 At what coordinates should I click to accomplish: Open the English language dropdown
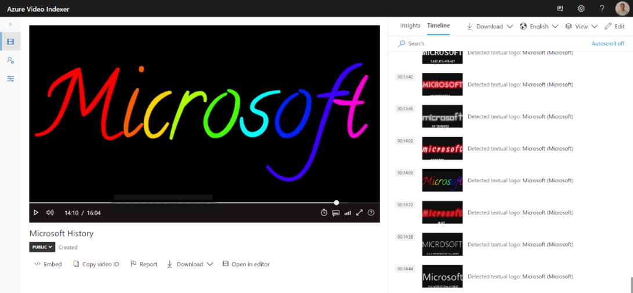coord(539,26)
